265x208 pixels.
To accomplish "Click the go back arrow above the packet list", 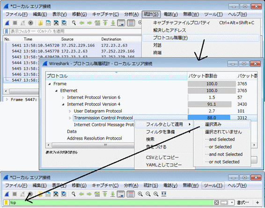I will (82, 23).
